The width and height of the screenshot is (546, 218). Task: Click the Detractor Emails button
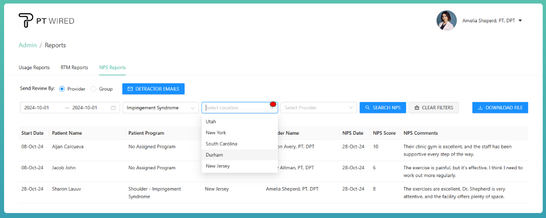pyautogui.click(x=153, y=89)
